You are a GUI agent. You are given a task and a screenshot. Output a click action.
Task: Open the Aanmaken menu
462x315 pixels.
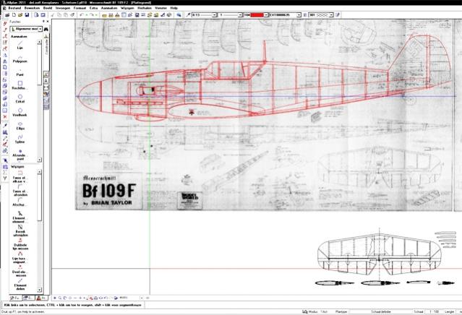coord(109,8)
